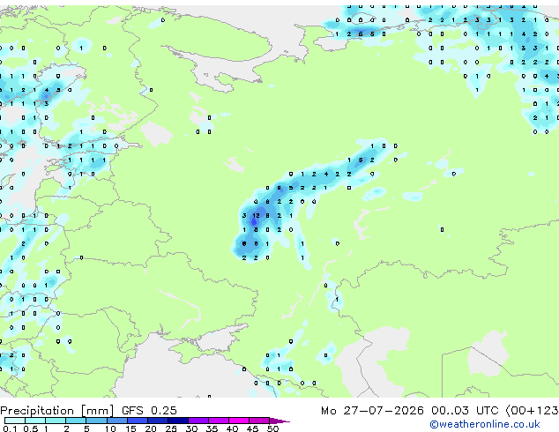The width and height of the screenshot is (559, 432).
Task: Click the '20' legend scale label
Action: click(x=151, y=428)
